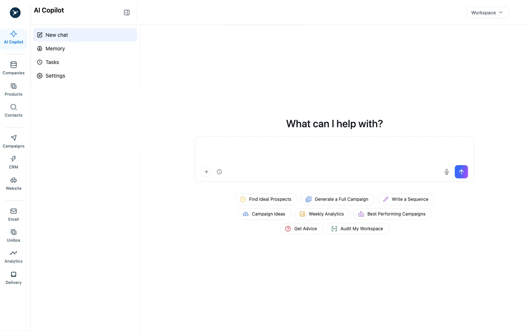Click the app logo icon
The image size is (529, 331).
point(15,13)
